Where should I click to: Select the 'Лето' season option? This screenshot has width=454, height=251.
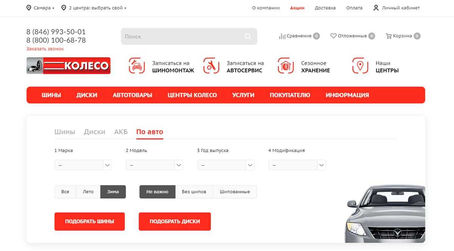(88, 192)
